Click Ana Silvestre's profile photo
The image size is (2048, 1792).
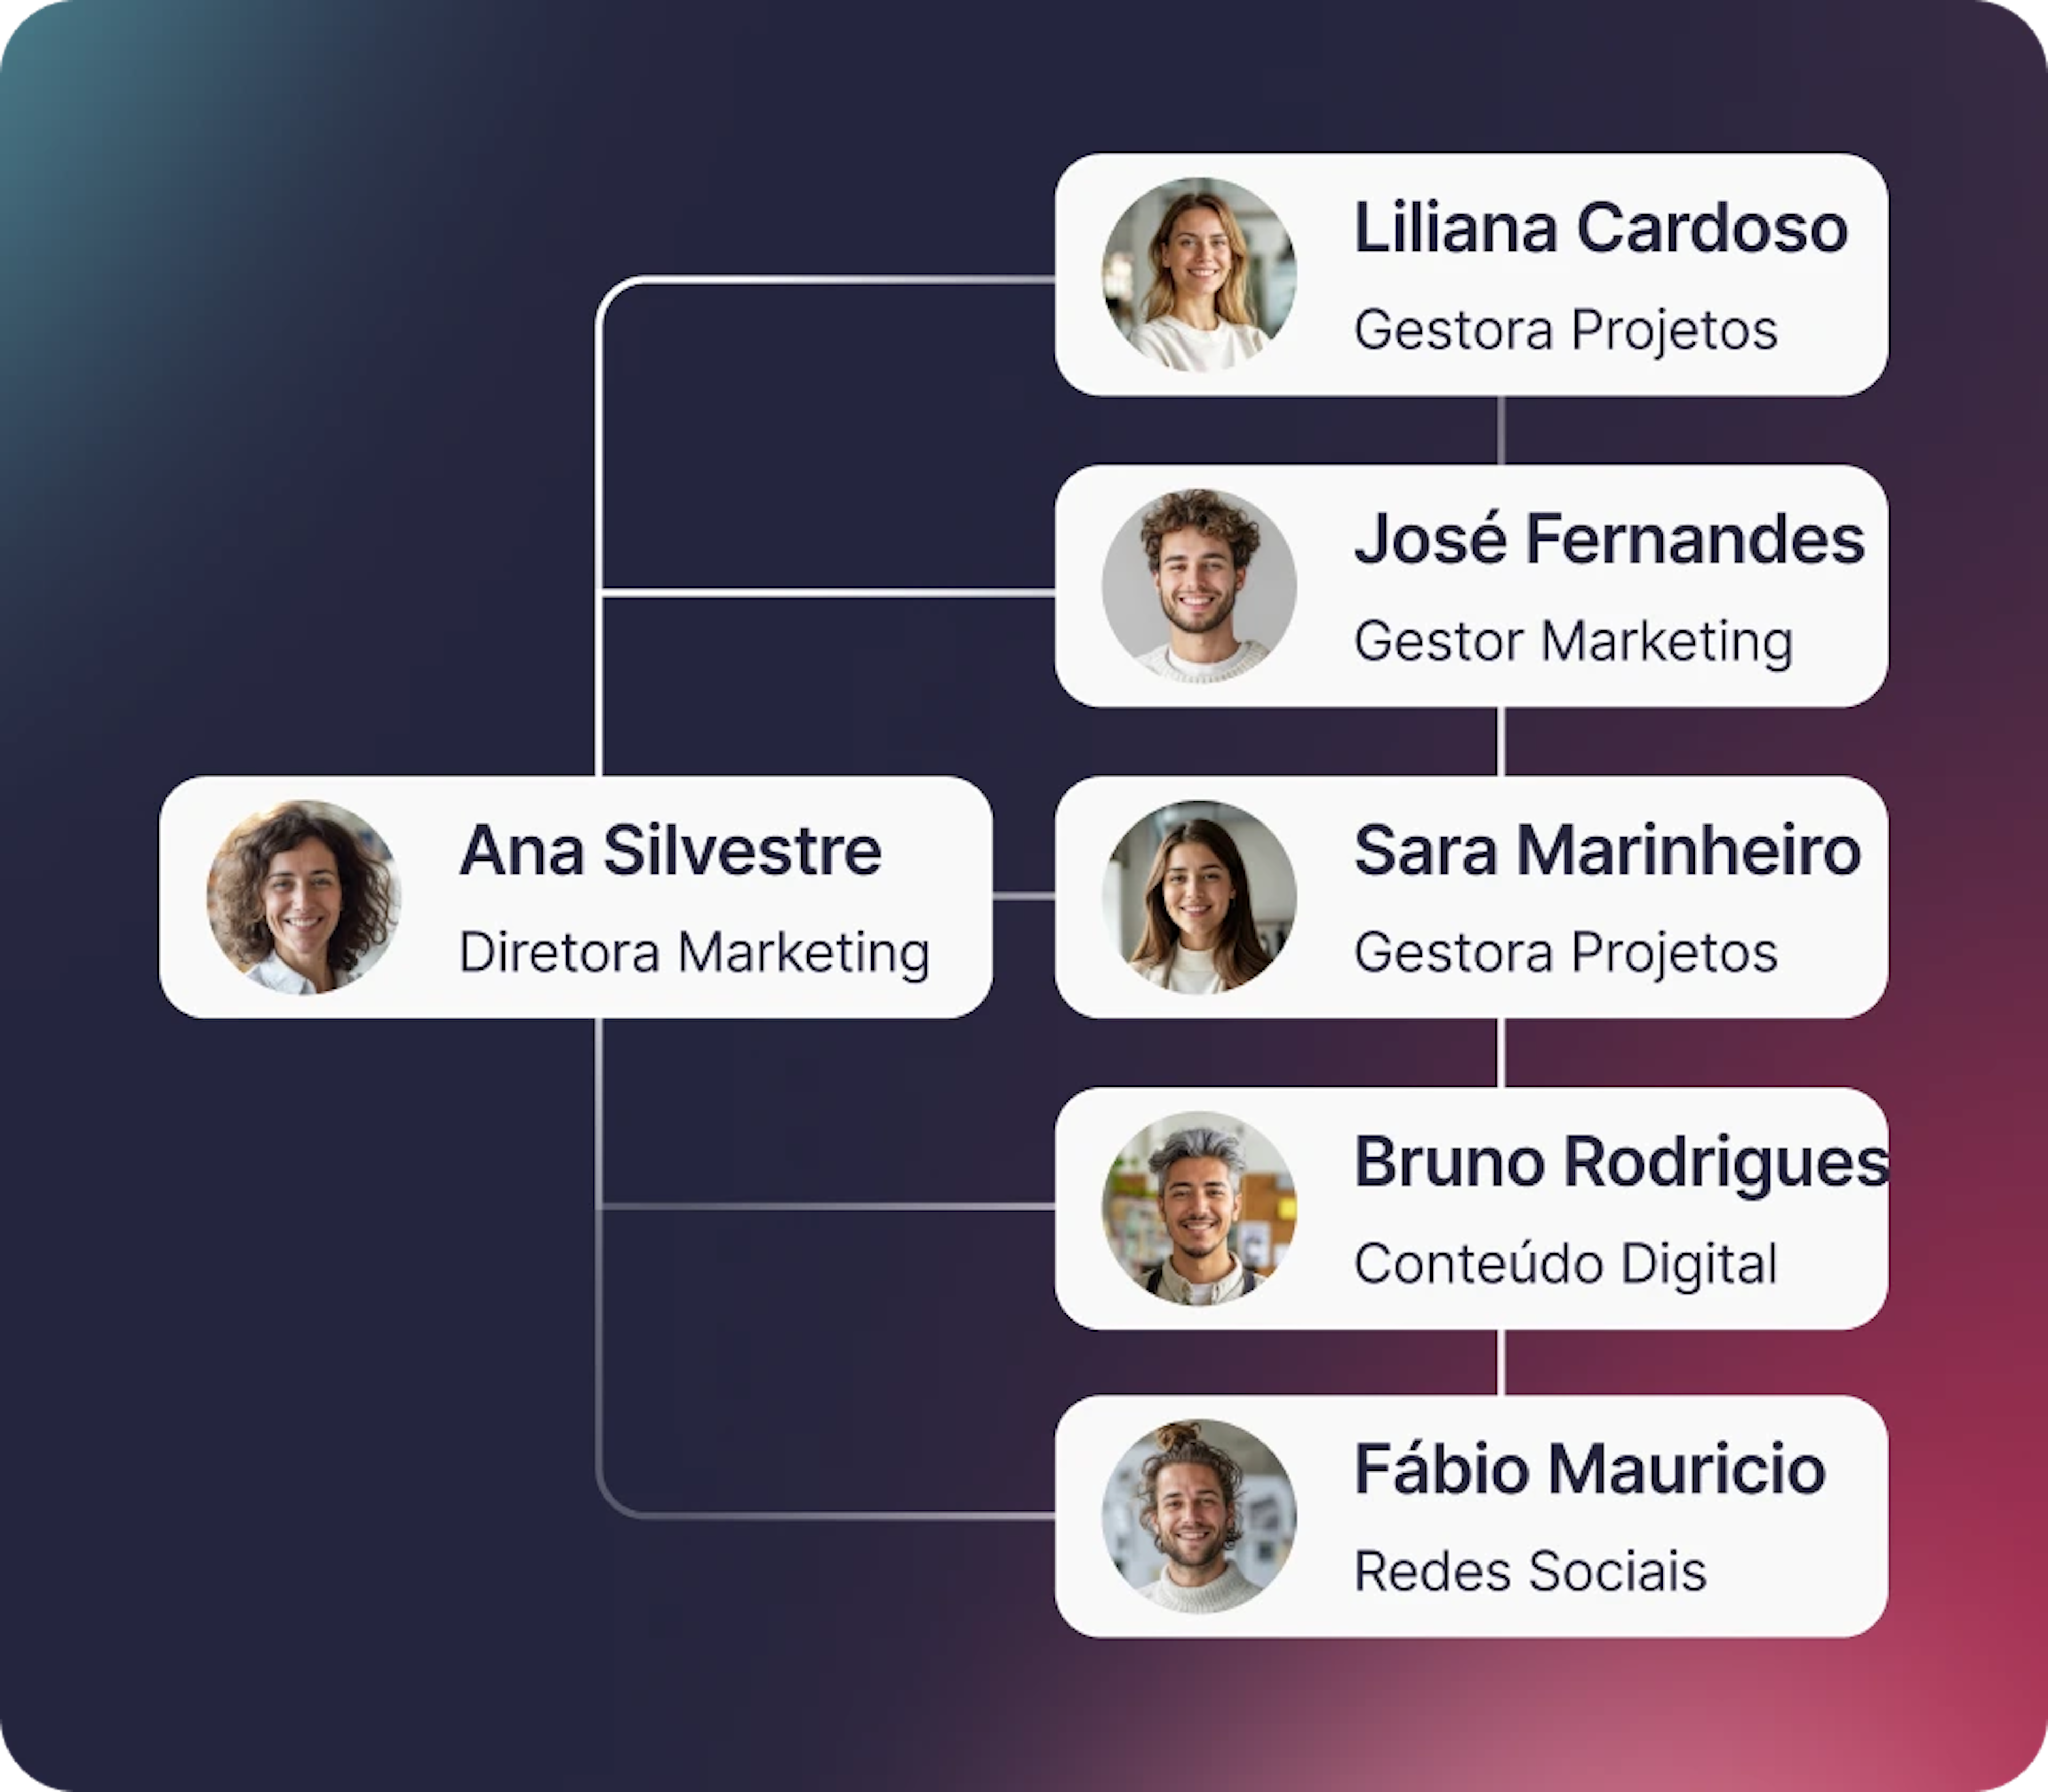tap(304, 897)
